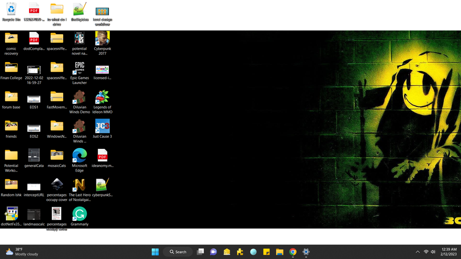
Task: Open the Potential Worko... folder
Action: point(11,161)
